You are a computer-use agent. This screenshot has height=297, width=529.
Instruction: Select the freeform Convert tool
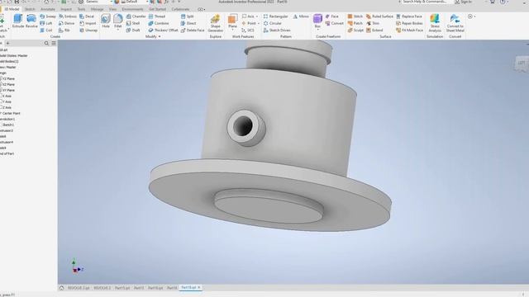(334, 23)
